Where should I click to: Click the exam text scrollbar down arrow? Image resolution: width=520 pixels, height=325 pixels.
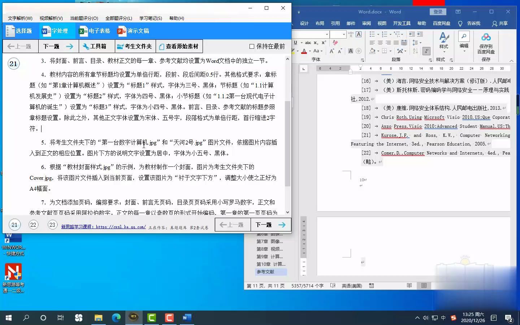(287, 212)
